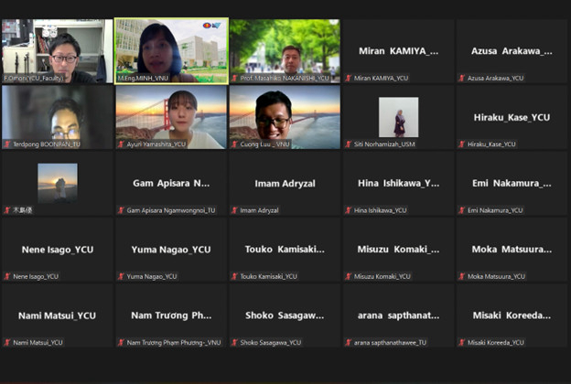The height and width of the screenshot is (384, 571).
Task: Click the 'Gam Apisara Ngamwongnoi_TU' small label
Action: click(x=171, y=210)
